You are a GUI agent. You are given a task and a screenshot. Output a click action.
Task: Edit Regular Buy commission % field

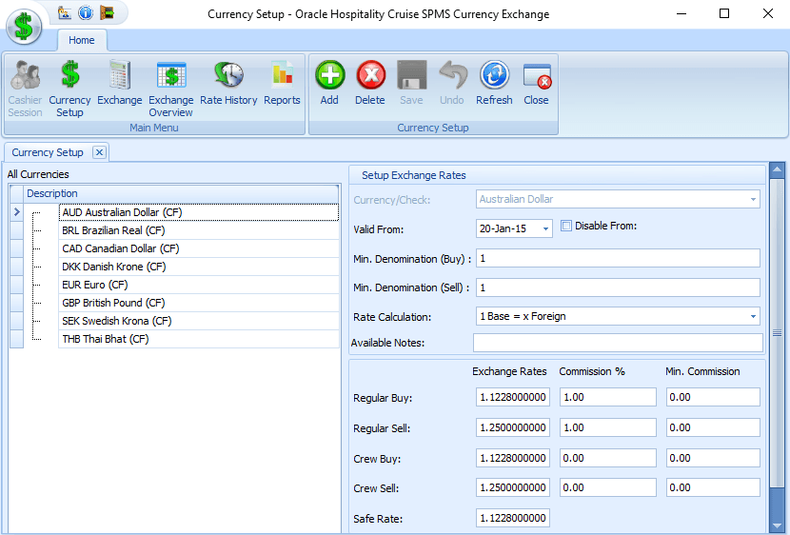(607, 397)
